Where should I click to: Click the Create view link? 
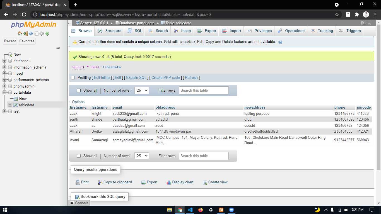(x=215, y=182)
